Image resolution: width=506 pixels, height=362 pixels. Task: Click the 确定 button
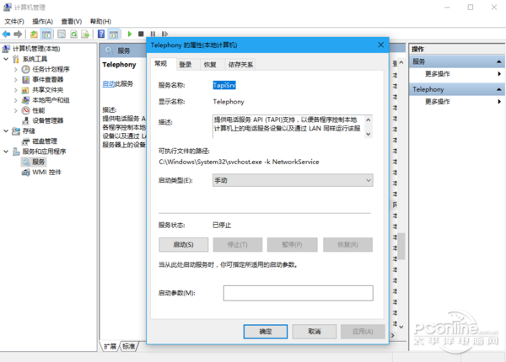(266, 332)
